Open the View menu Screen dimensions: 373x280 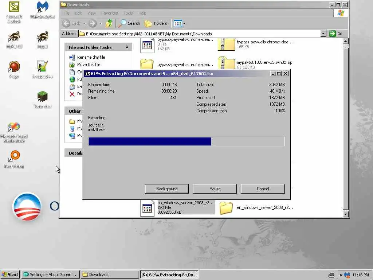[x=91, y=13]
